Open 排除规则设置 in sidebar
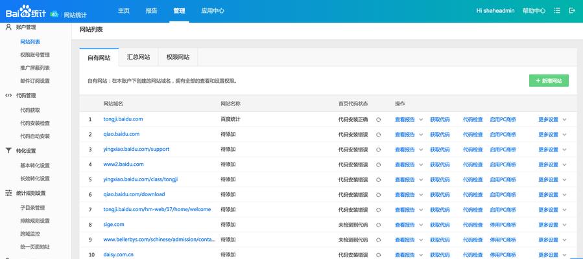 coord(35,221)
